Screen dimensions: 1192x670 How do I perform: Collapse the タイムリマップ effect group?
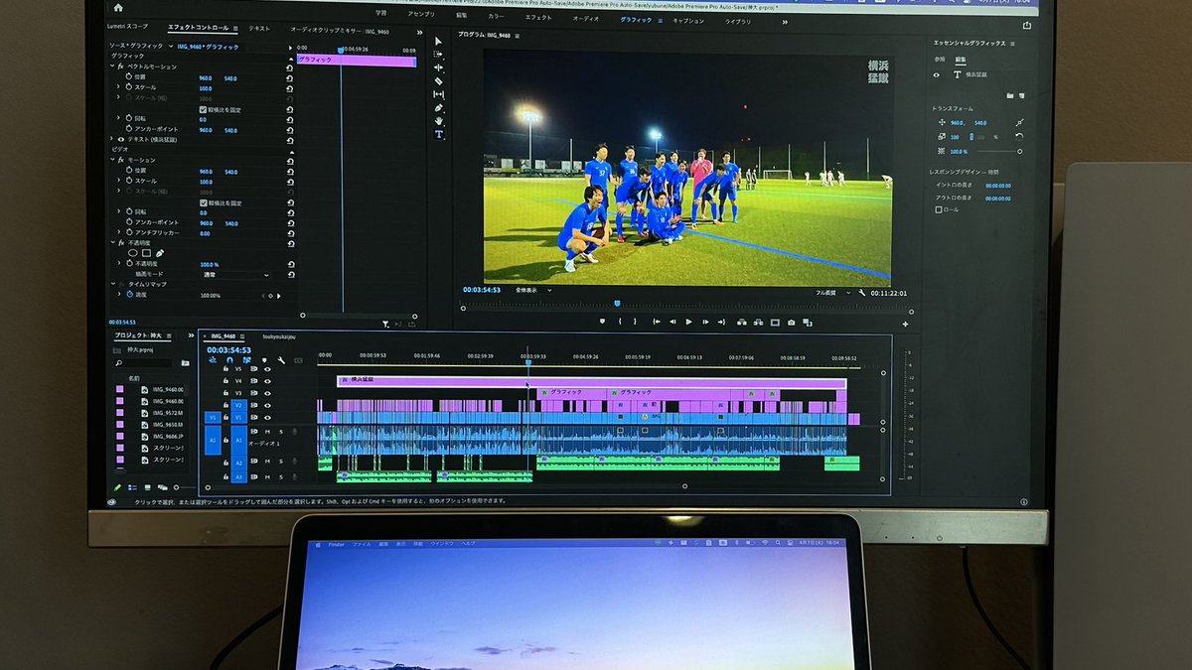pos(113,284)
